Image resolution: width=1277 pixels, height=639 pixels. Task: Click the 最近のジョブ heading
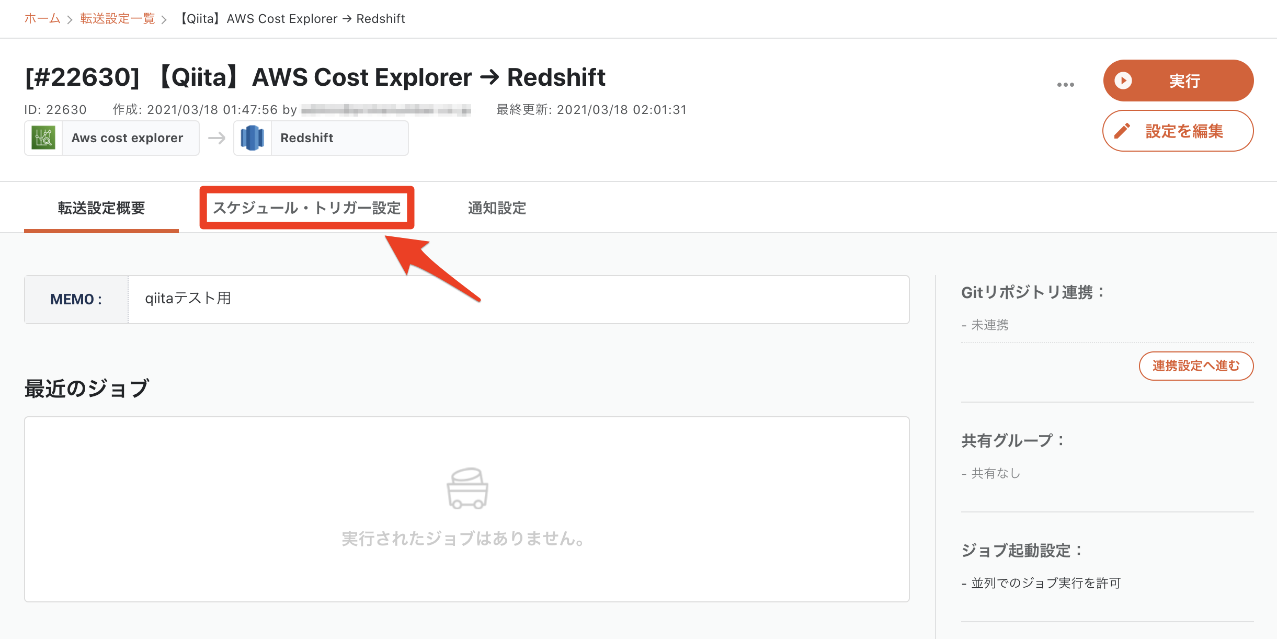coord(87,389)
